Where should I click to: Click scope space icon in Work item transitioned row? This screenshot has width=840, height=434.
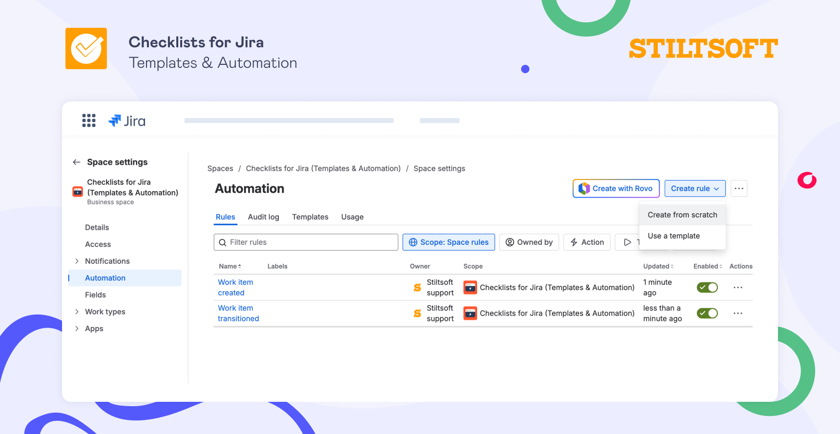tap(470, 313)
